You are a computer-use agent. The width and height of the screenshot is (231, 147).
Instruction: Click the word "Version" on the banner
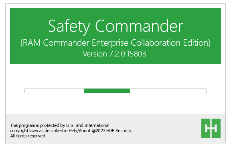click(x=95, y=54)
